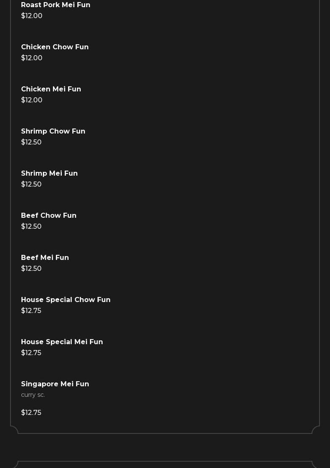Select Chicken Chow Fun menu item

coord(55,47)
